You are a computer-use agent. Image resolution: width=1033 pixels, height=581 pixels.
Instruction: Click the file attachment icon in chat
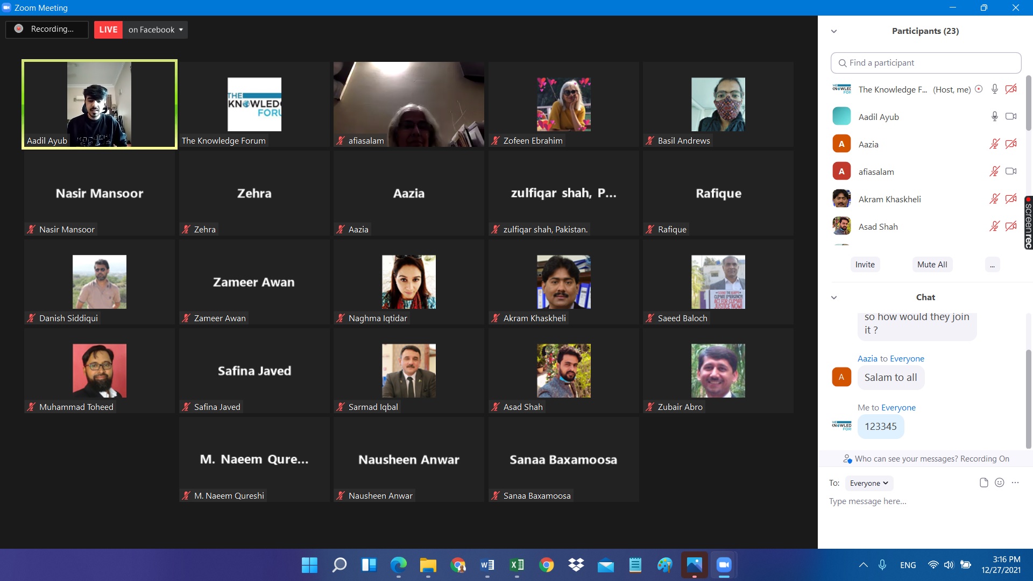(x=984, y=483)
